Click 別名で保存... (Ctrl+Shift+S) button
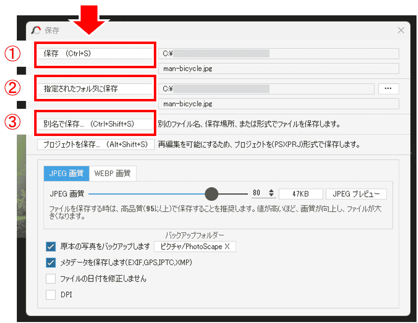 95,124
